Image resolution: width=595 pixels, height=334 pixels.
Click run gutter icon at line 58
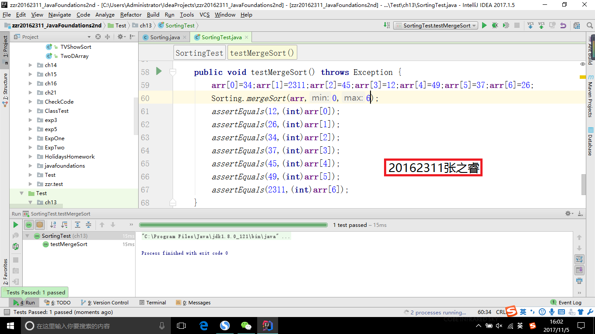159,71
